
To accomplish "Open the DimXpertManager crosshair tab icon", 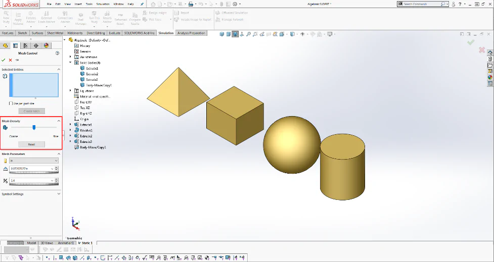I will tap(36, 45).
